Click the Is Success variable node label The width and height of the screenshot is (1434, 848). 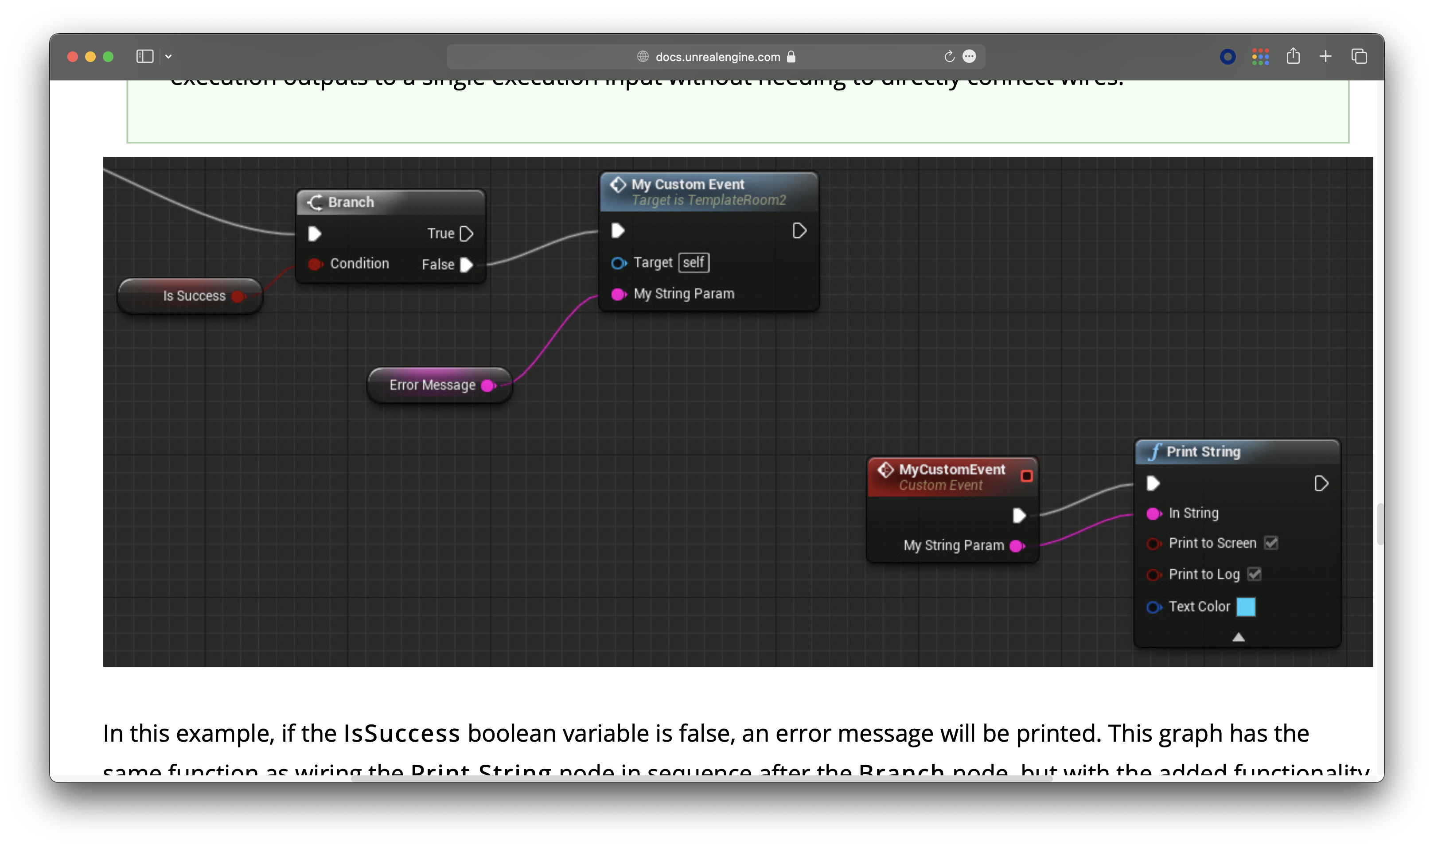(x=195, y=296)
